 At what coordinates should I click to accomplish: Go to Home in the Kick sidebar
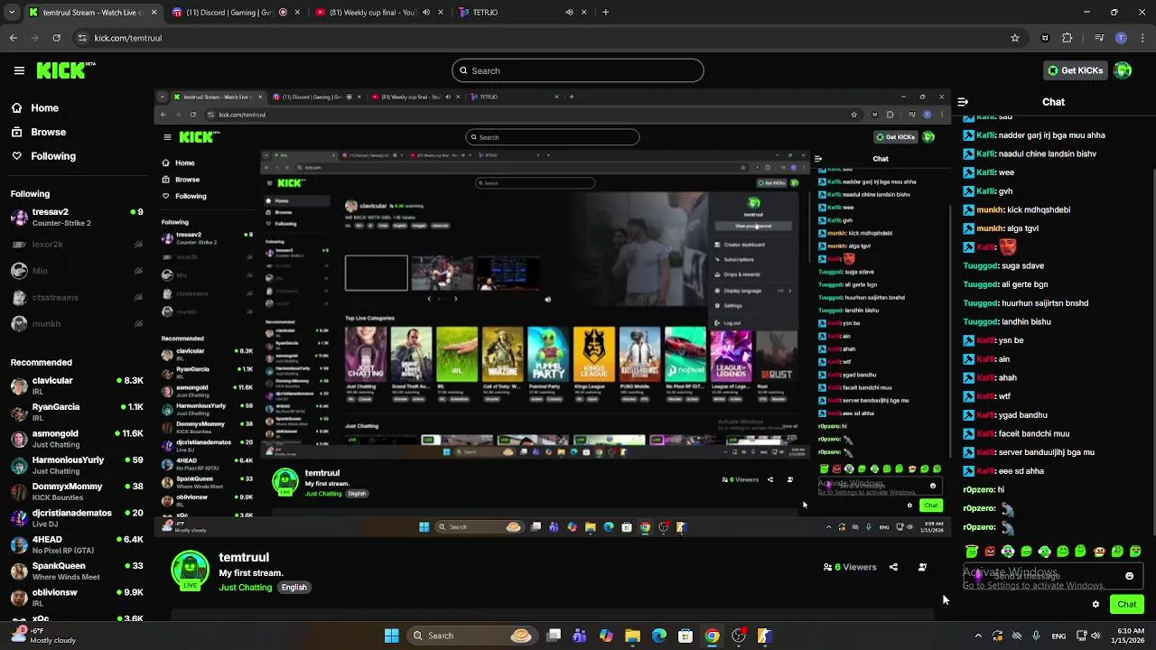(44, 107)
